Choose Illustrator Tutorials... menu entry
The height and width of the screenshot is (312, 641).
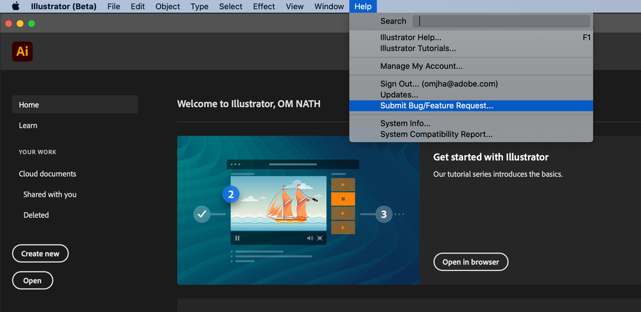click(471, 48)
